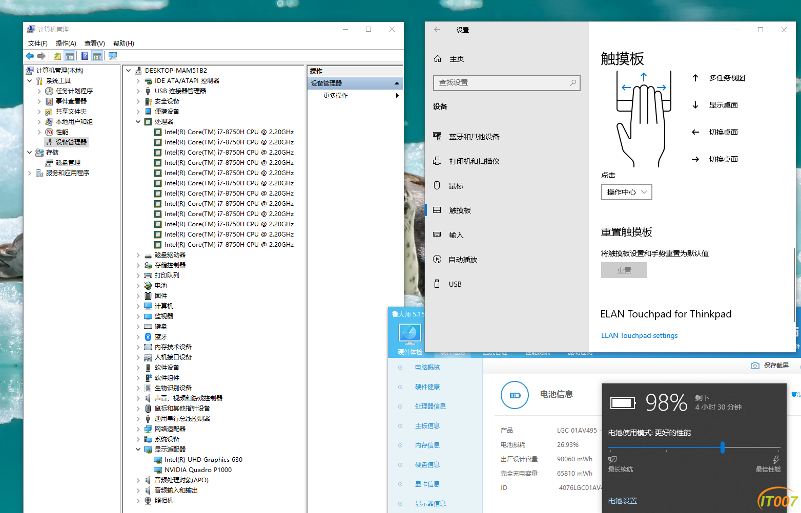Open 查看(V) menu
Screen dimensions: 801x513
pyautogui.click(x=95, y=43)
